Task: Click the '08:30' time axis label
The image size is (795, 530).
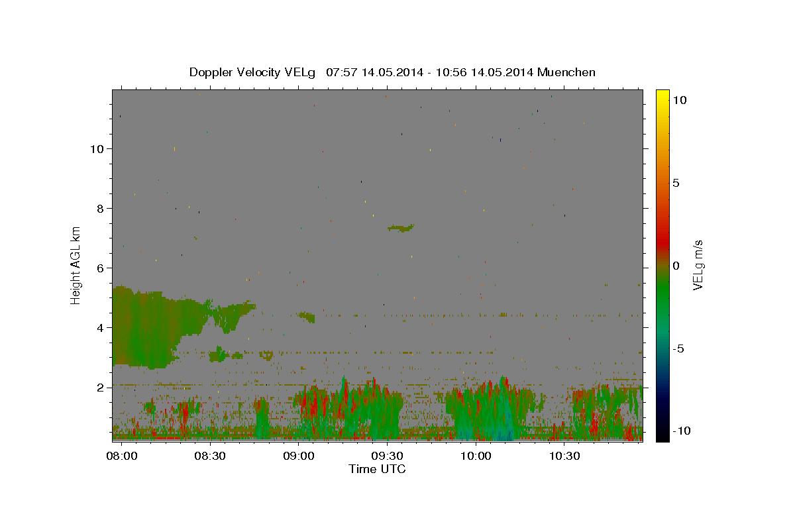Action: click(210, 456)
